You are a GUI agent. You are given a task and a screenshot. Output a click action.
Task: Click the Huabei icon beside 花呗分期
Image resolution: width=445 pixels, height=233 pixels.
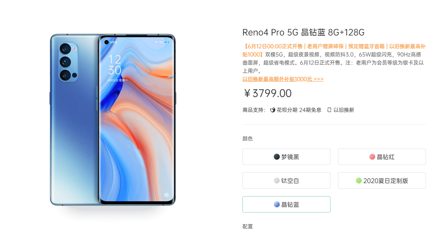pyautogui.click(x=272, y=110)
